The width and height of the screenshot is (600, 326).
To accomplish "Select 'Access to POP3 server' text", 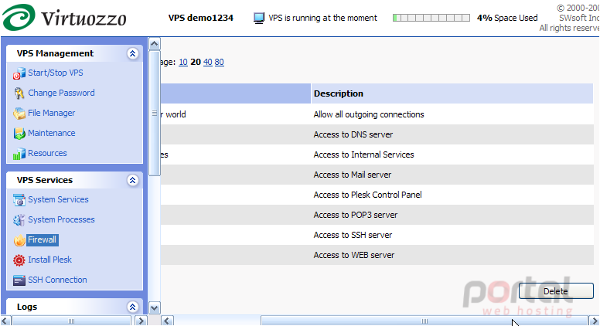I will click(x=355, y=215).
